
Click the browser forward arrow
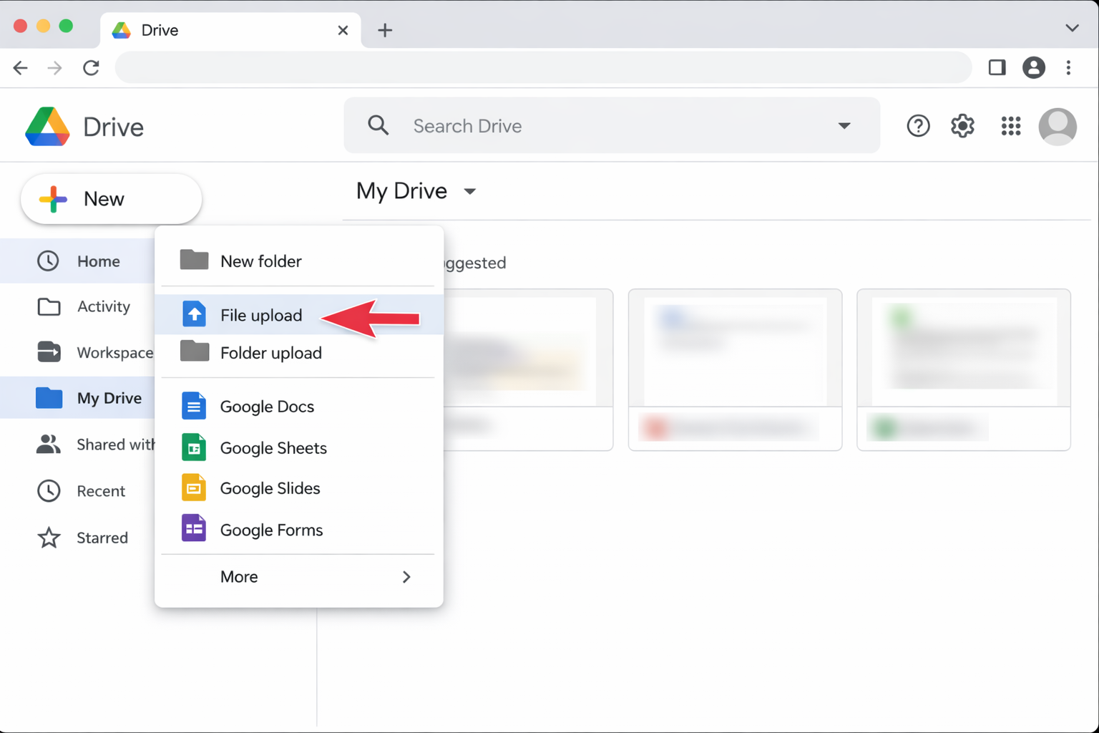[54, 68]
